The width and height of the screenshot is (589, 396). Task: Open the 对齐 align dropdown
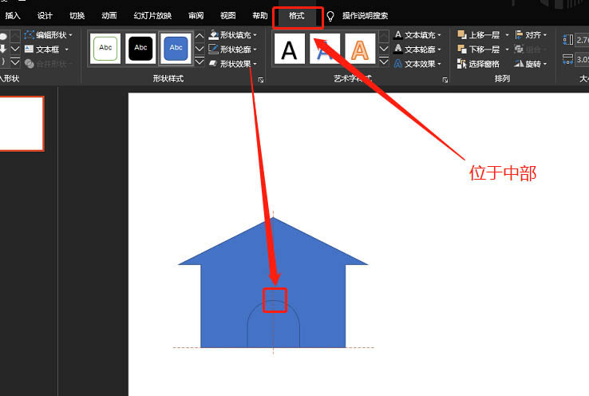click(x=531, y=35)
